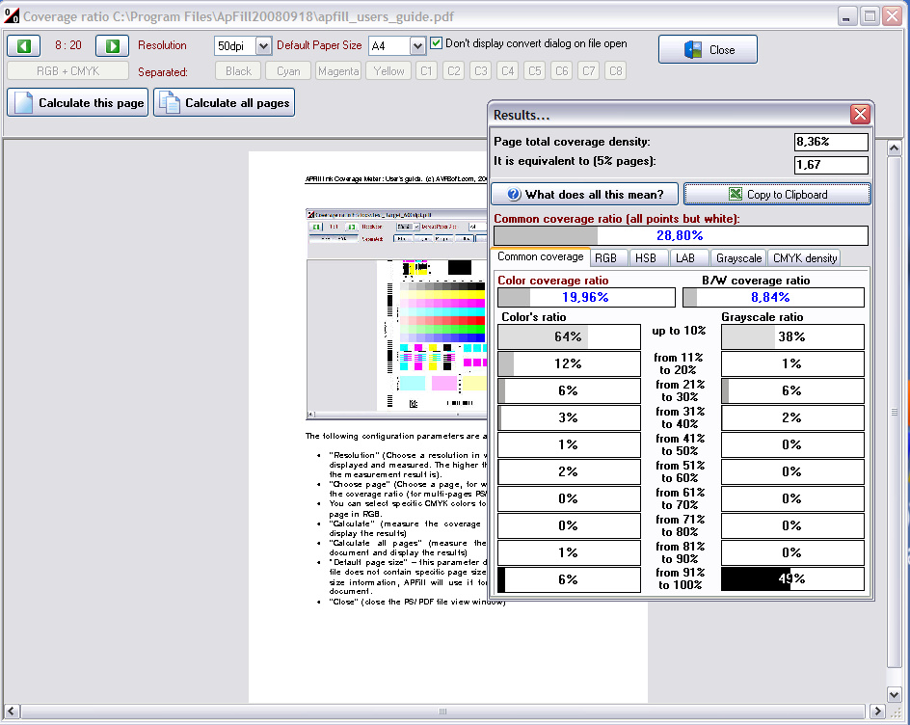Click the Color coverage ratio 19,96% bar
This screenshot has width=910, height=725.
586,298
